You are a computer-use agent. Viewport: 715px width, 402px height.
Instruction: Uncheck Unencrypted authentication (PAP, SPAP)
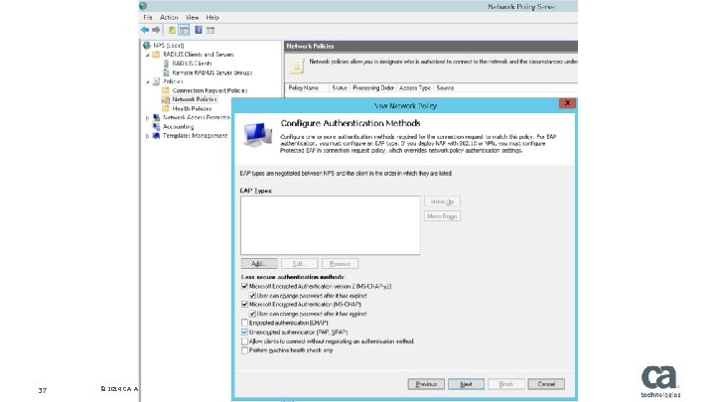245,333
